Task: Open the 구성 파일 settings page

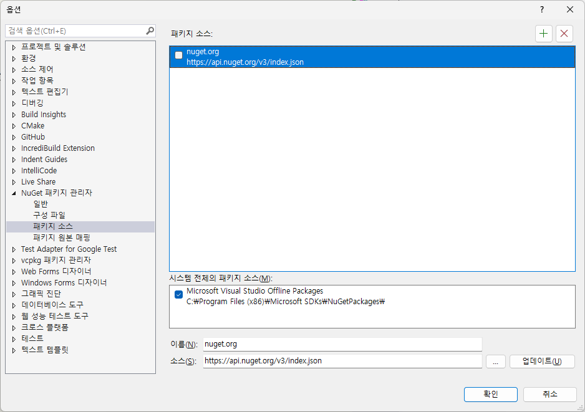Action: pos(49,215)
